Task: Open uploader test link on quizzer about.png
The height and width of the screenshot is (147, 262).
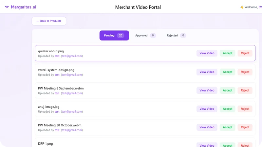Action: coord(57,56)
